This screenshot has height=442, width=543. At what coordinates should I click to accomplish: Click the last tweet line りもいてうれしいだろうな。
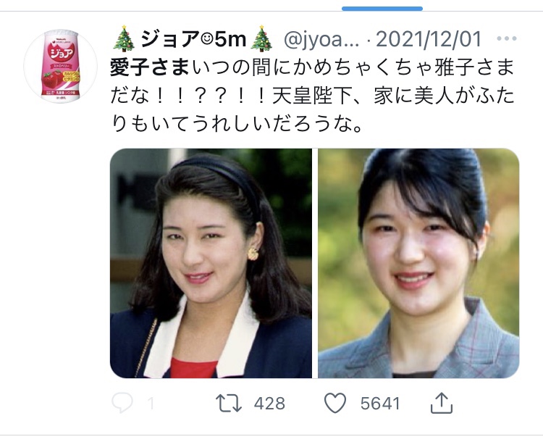237,124
